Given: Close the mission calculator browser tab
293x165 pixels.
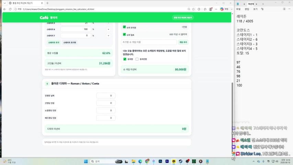Looking at the screenshot, I should [x=42, y=3].
